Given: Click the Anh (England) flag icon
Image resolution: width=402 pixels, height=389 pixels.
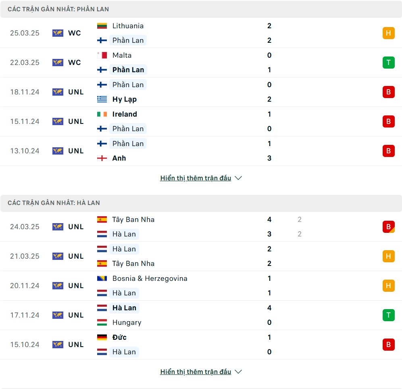Looking at the screenshot, I should coord(102,158).
